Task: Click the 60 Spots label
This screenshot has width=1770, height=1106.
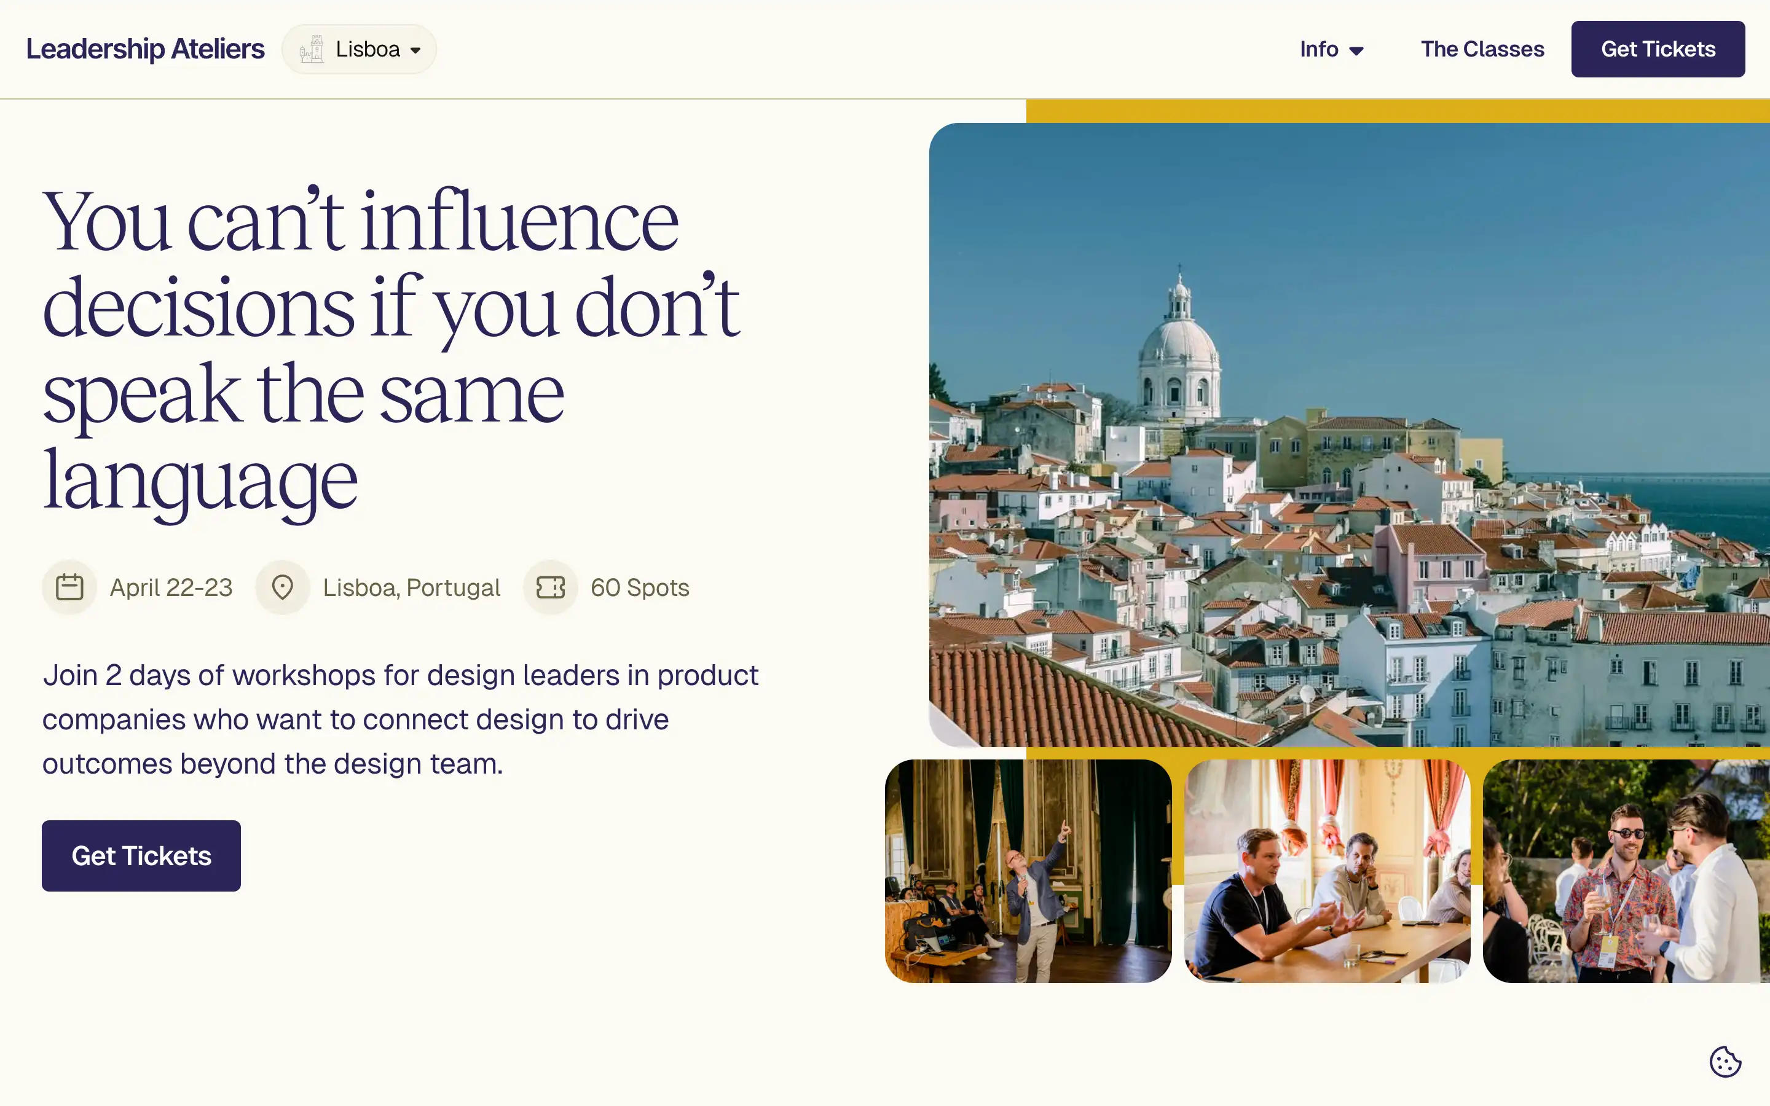Action: click(639, 587)
